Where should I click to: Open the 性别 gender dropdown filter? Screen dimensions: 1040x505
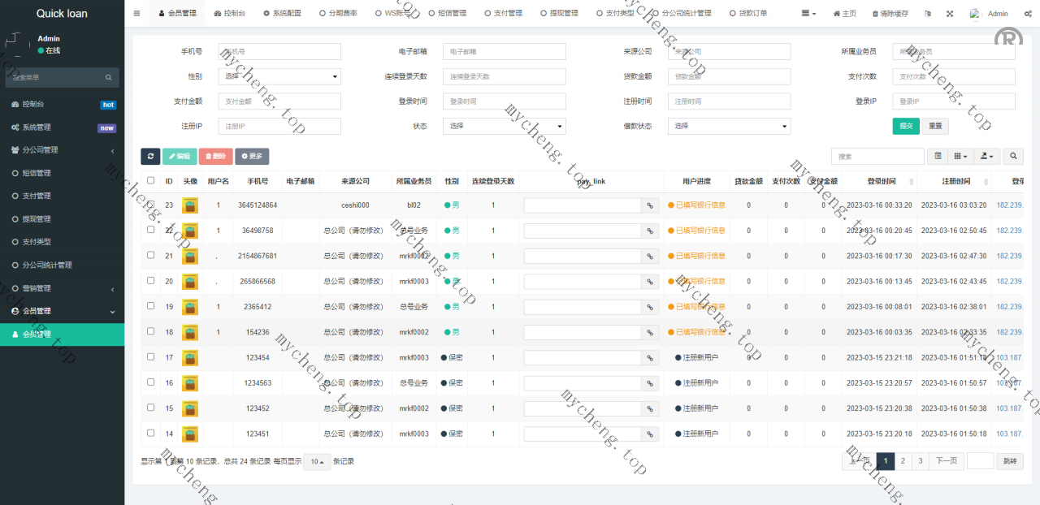279,76
